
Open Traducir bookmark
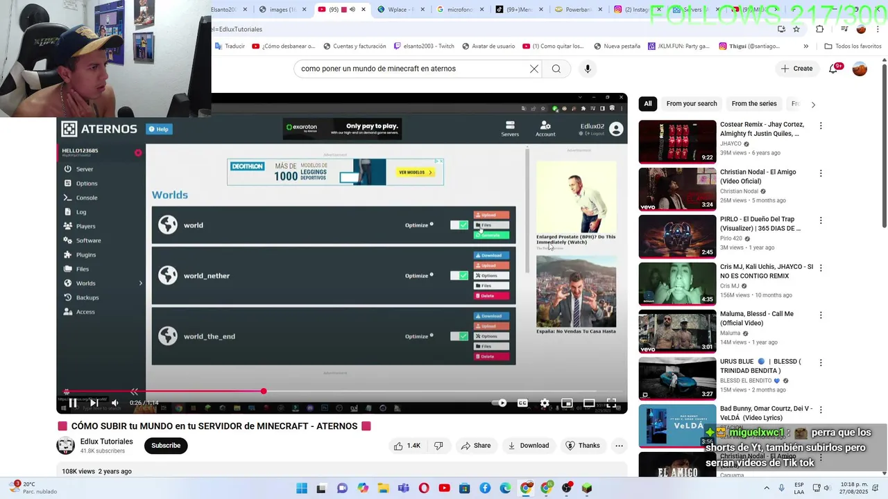(230, 46)
